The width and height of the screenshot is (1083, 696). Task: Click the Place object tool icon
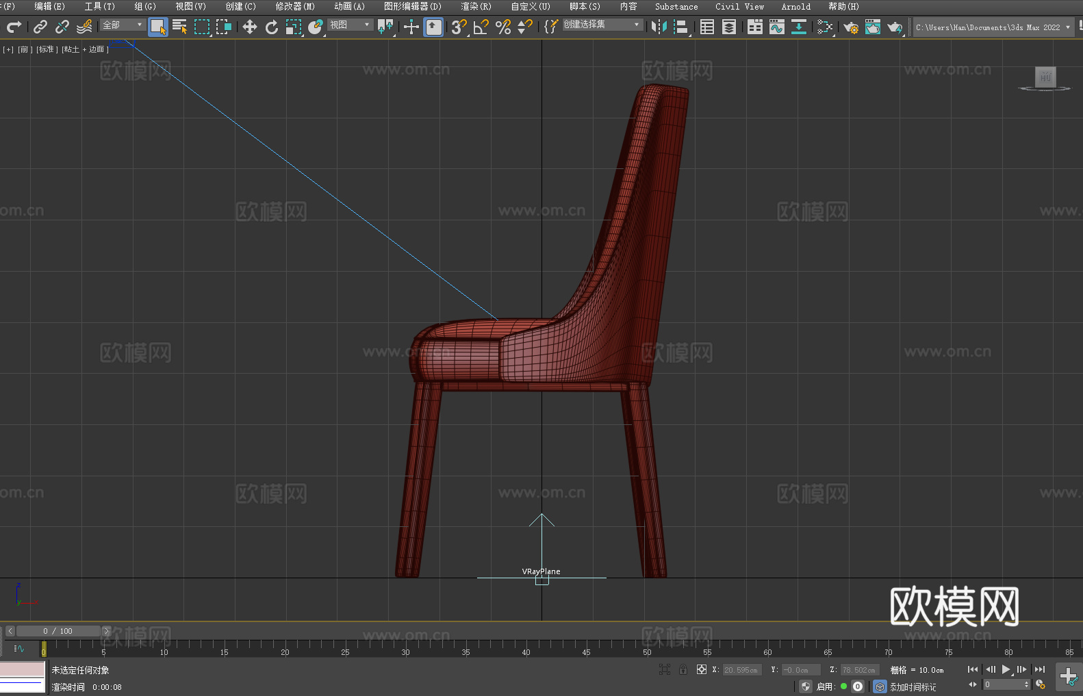coord(316,27)
